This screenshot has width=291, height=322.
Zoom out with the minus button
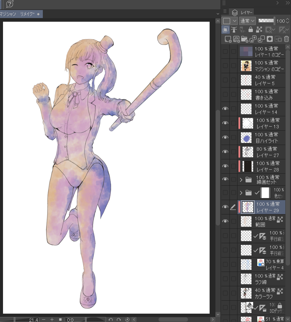[43, 320]
